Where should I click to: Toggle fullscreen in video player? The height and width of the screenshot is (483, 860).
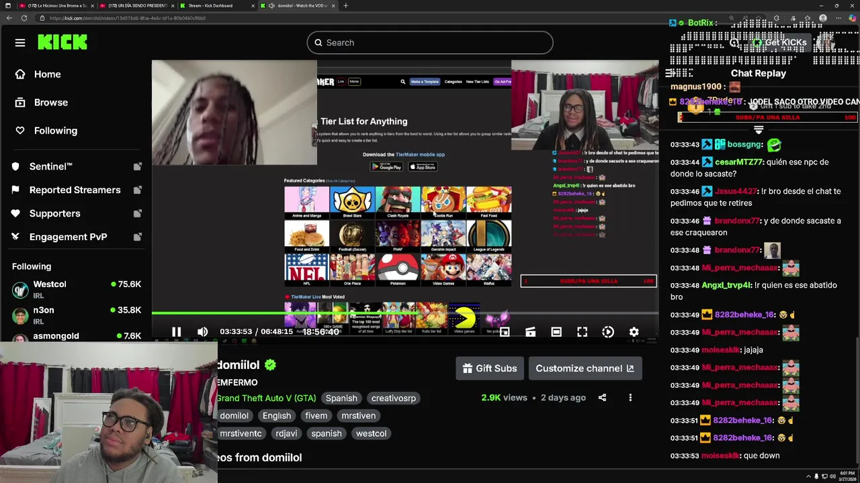(582, 332)
